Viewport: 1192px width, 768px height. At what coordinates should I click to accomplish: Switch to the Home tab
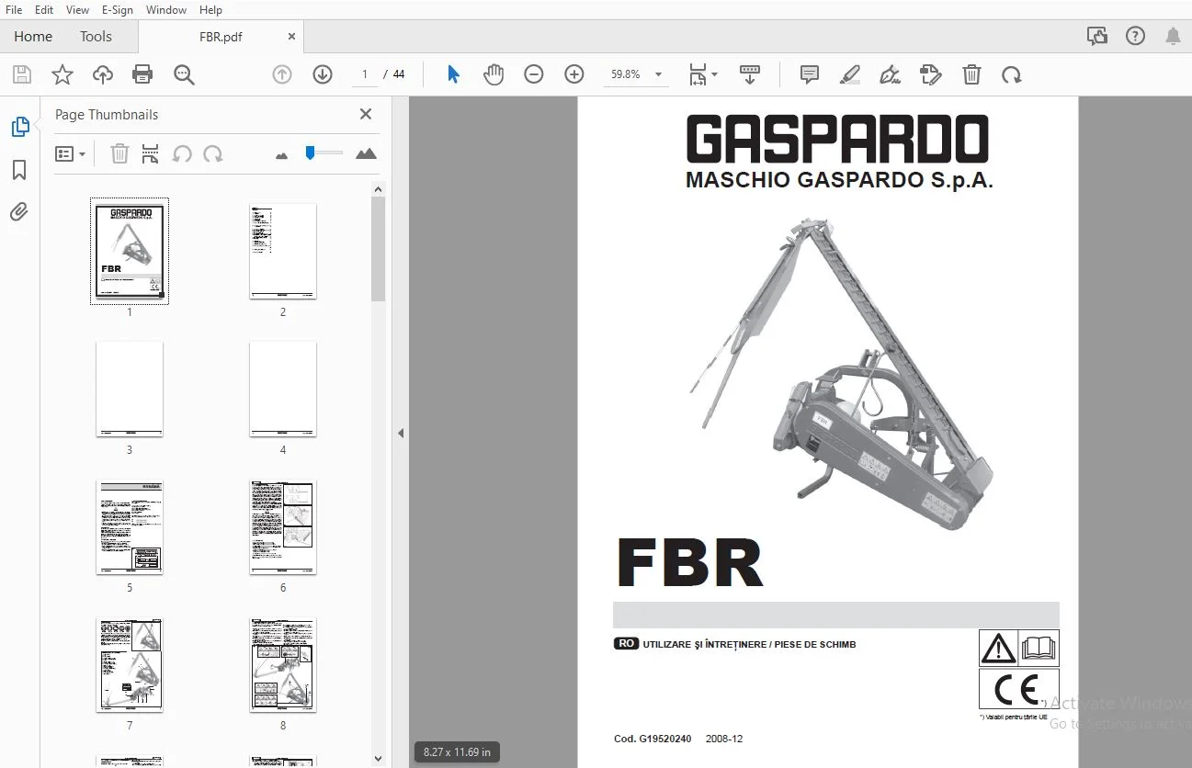[x=33, y=37]
